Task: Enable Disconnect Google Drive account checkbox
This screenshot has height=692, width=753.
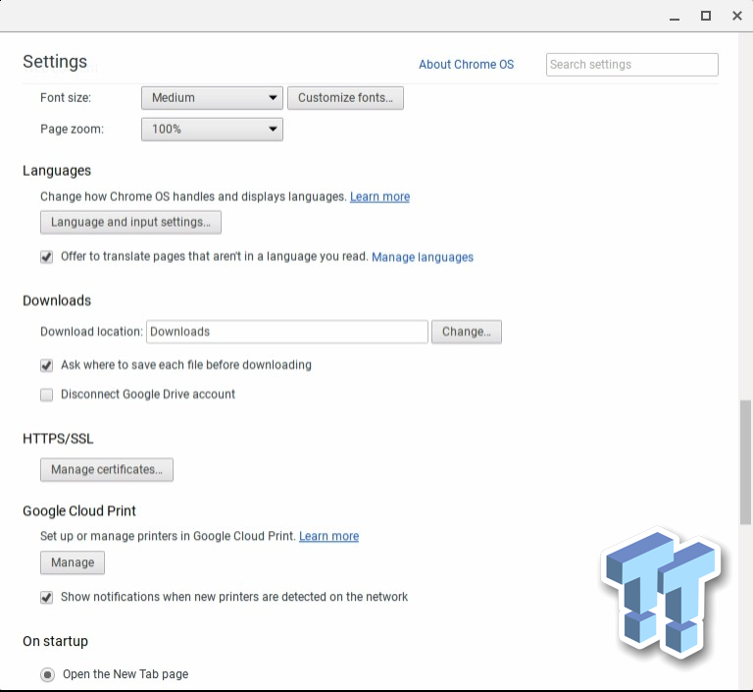Action: pos(46,395)
